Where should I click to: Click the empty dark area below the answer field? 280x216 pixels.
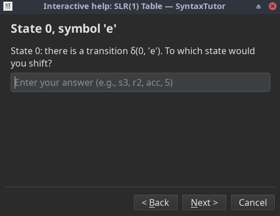coord(140,139)
